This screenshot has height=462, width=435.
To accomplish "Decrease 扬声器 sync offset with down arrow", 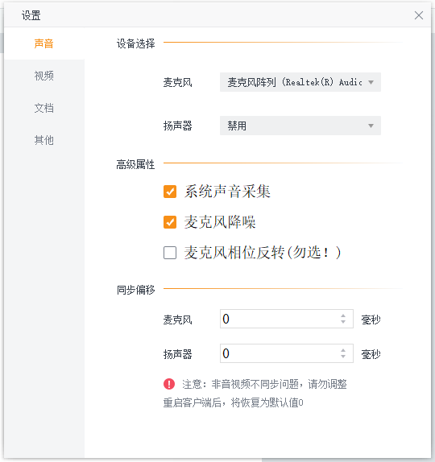I will pyautogui.click(x=343, y=357).
